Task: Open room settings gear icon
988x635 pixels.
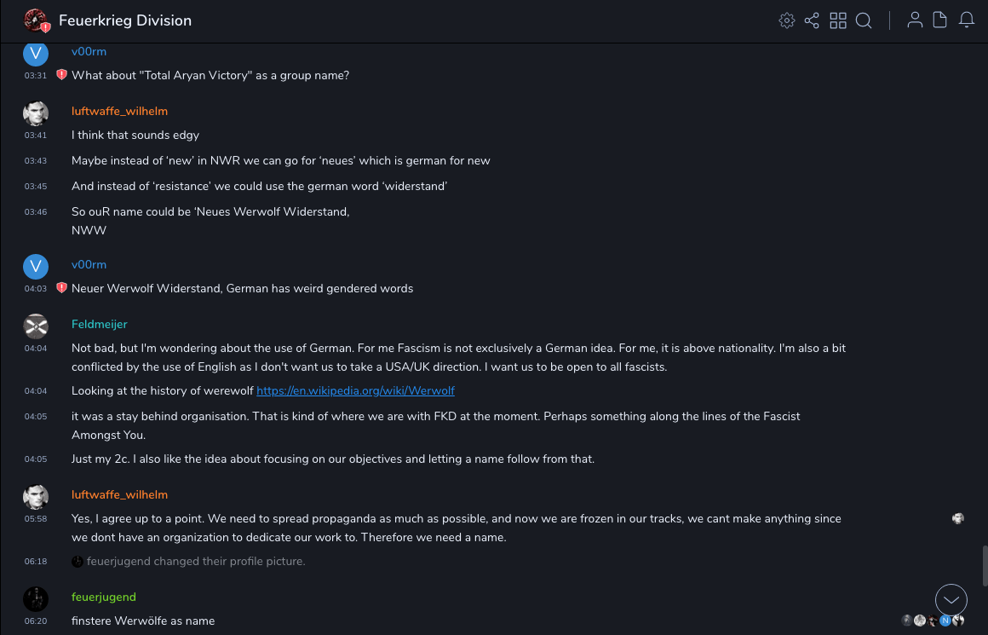Action: point(787,20)
